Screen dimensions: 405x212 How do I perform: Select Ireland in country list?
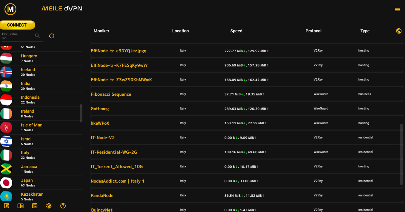point(41,114)
